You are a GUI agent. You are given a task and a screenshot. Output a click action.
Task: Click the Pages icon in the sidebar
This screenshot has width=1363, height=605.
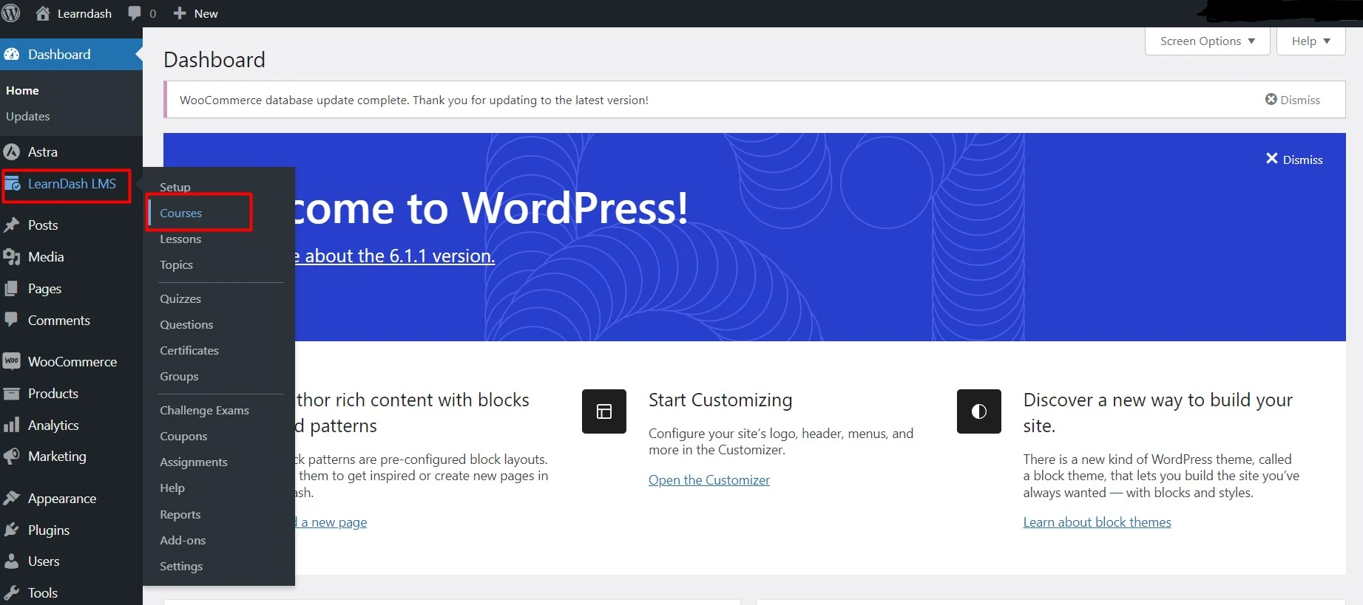pos(12,289)
